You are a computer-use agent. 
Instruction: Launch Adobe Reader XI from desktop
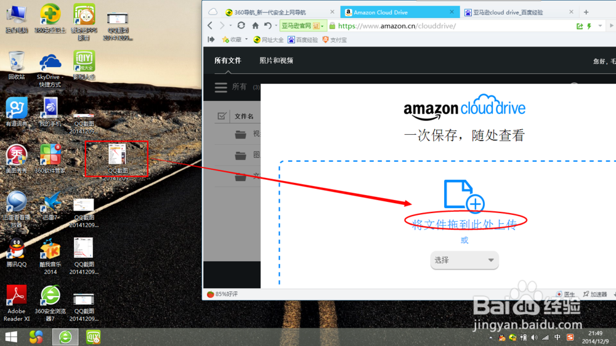pos(17,303)
